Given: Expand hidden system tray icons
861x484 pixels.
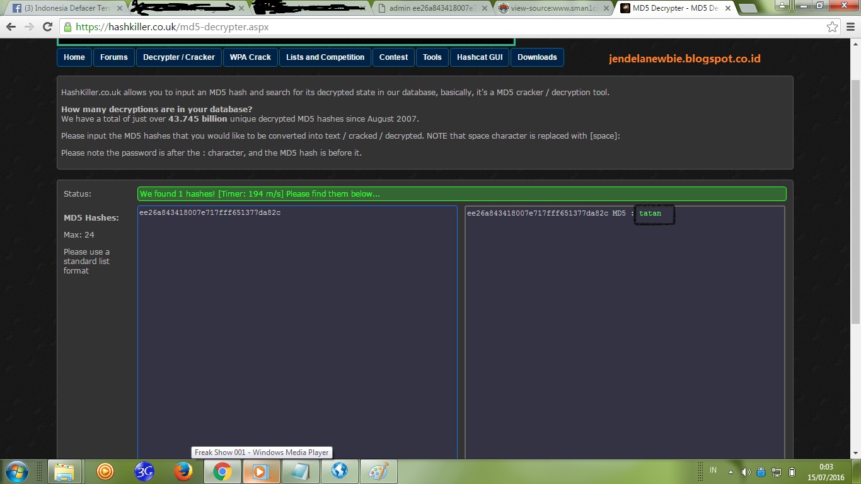Looking at the screenshot, I should [x=729, y=471].
